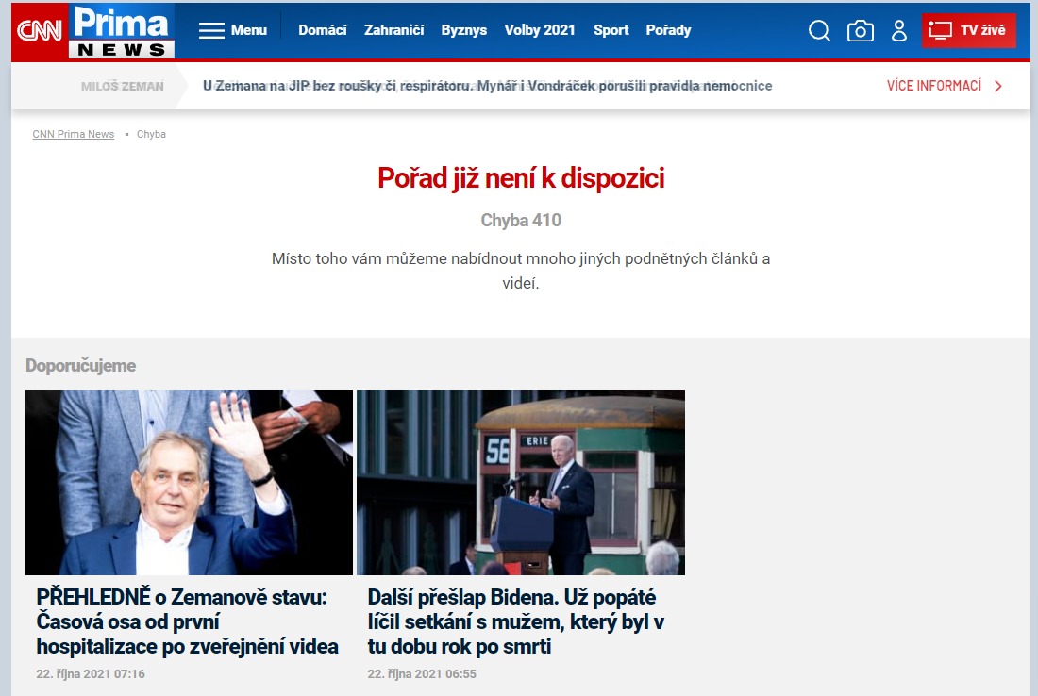Open the camera photo icon
The image size is (1038, 696).
(x=861, y=30)
